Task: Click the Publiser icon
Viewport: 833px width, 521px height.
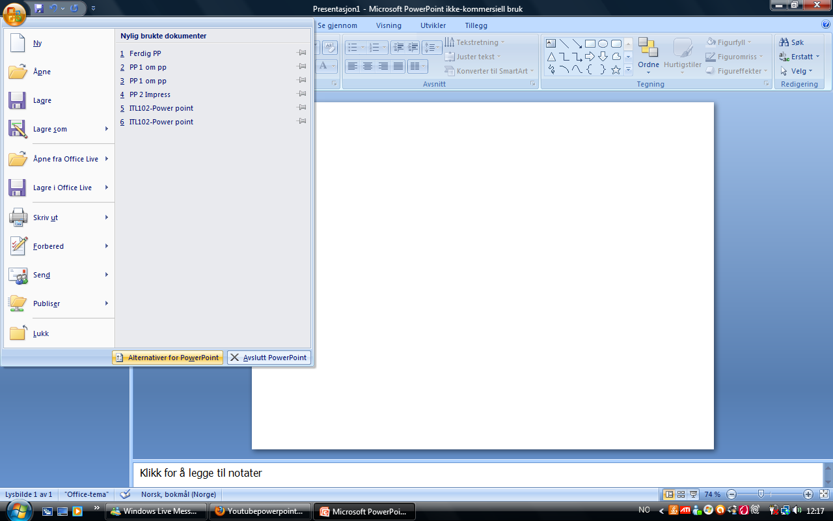Action: click(18, 303)
